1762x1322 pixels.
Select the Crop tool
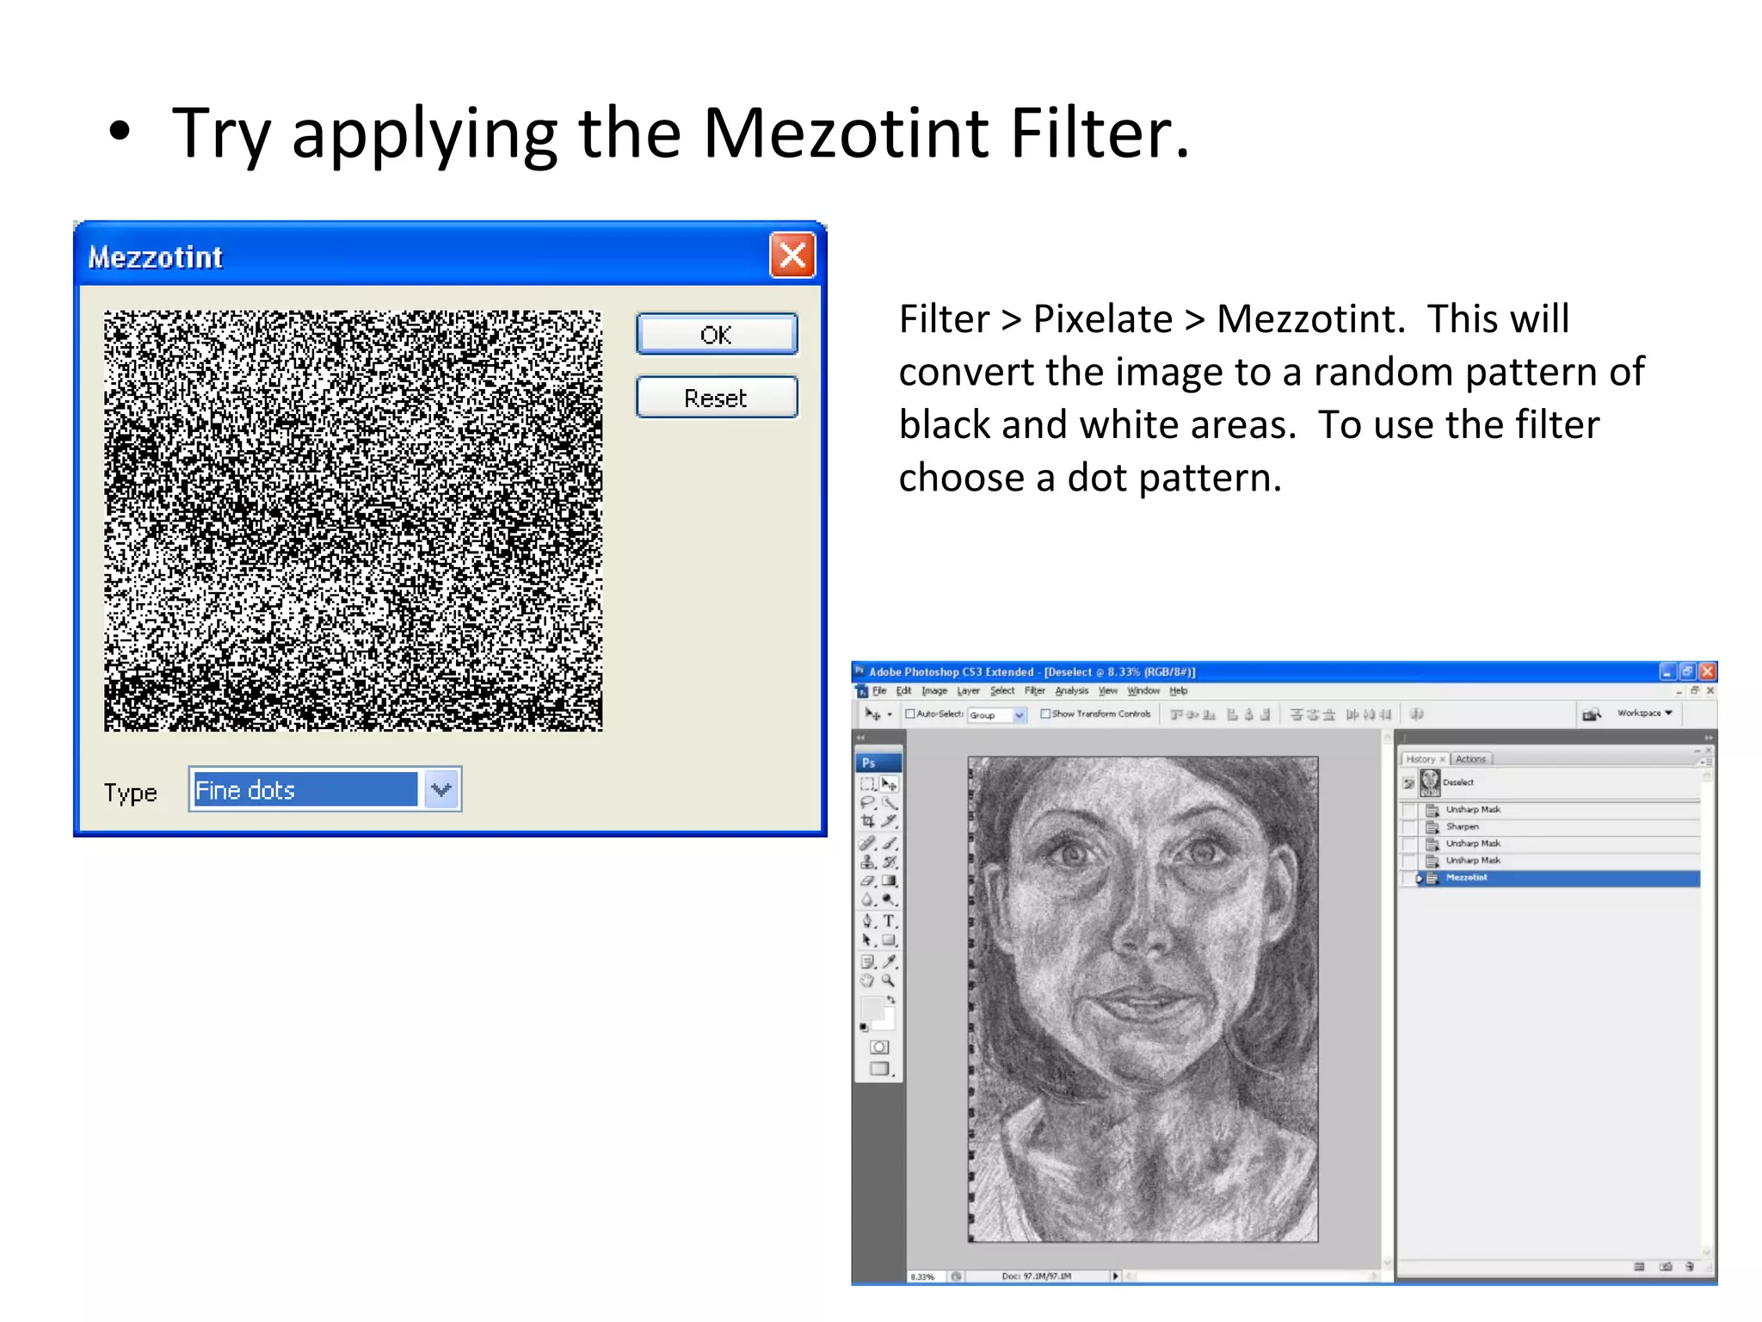867,821
